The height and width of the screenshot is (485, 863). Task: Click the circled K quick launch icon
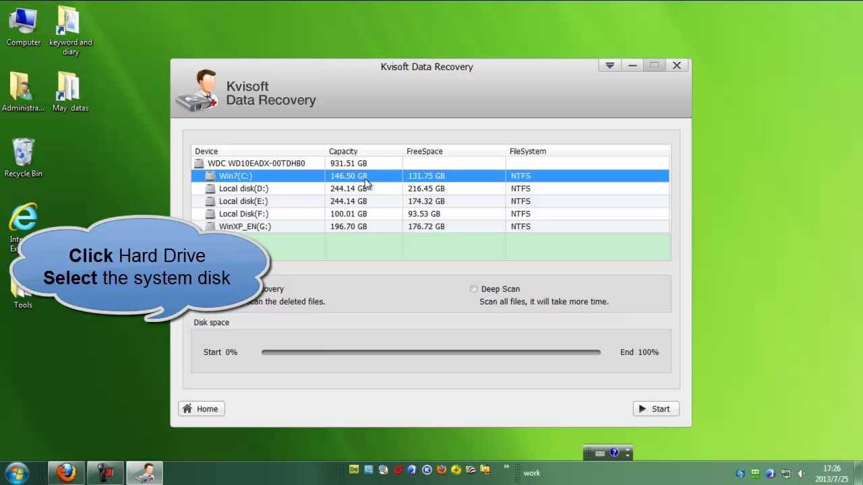(427, 470)
